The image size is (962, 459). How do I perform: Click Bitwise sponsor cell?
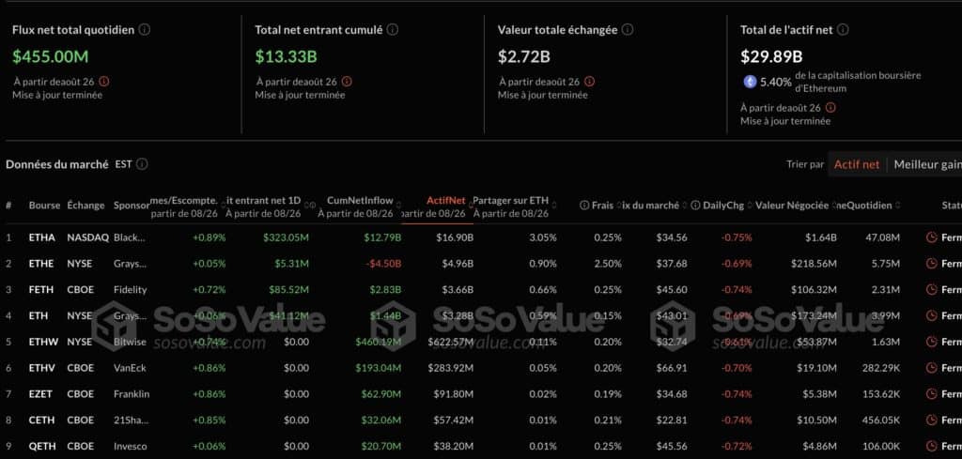tap(130, 342)
